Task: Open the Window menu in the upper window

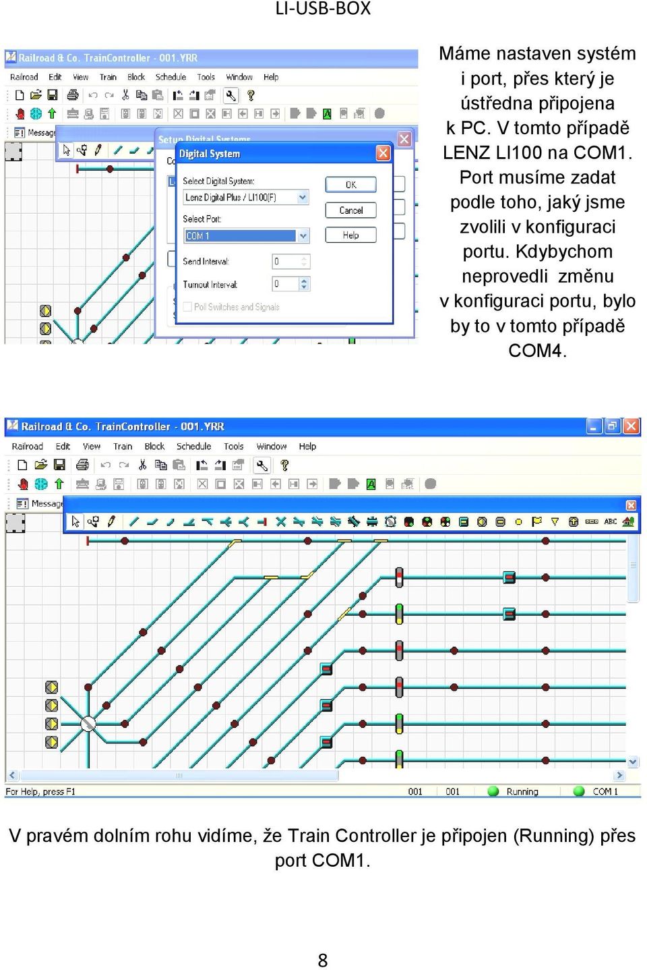Action: 239,77
